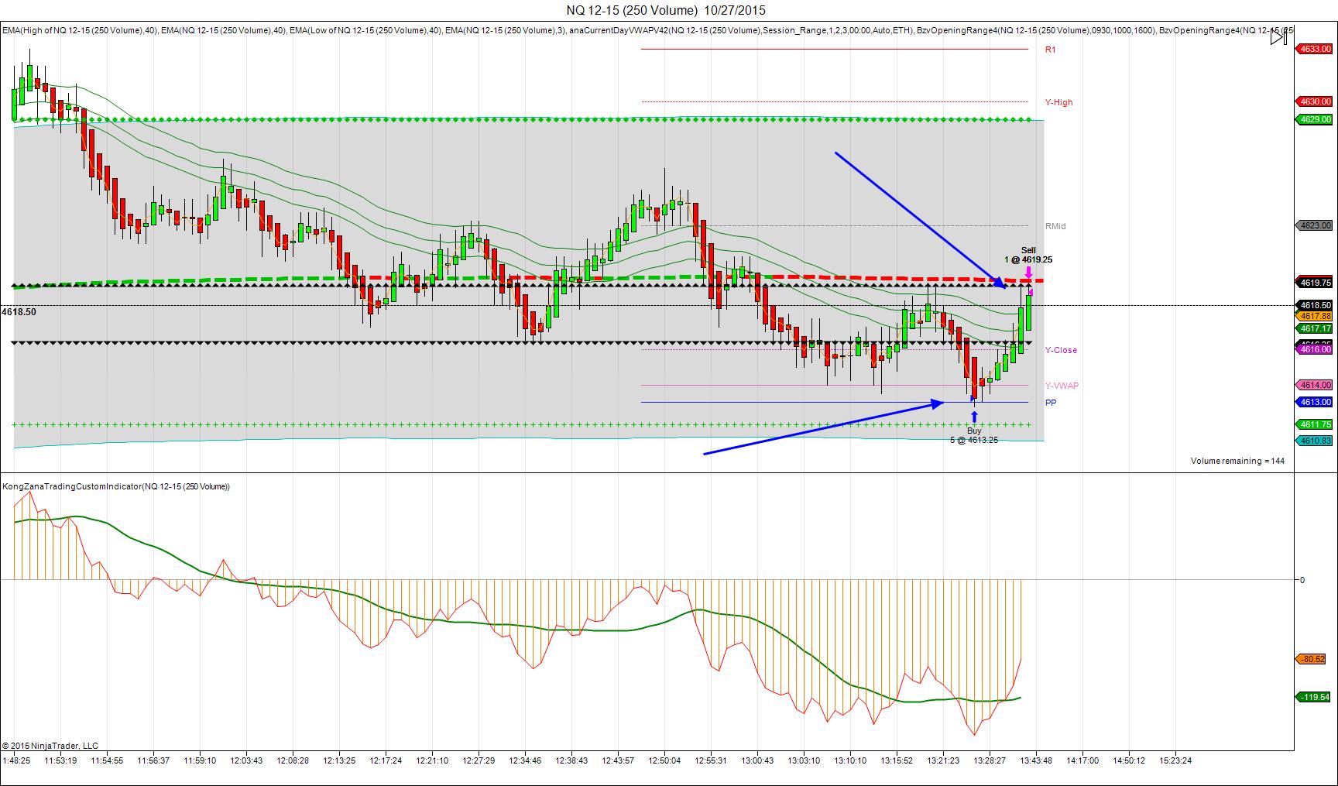Click the pink 4614.00 Y-VWAP price marker
Viewport: 1338px width, 786px height.
pyautogui.click(x=1314, y=385)
